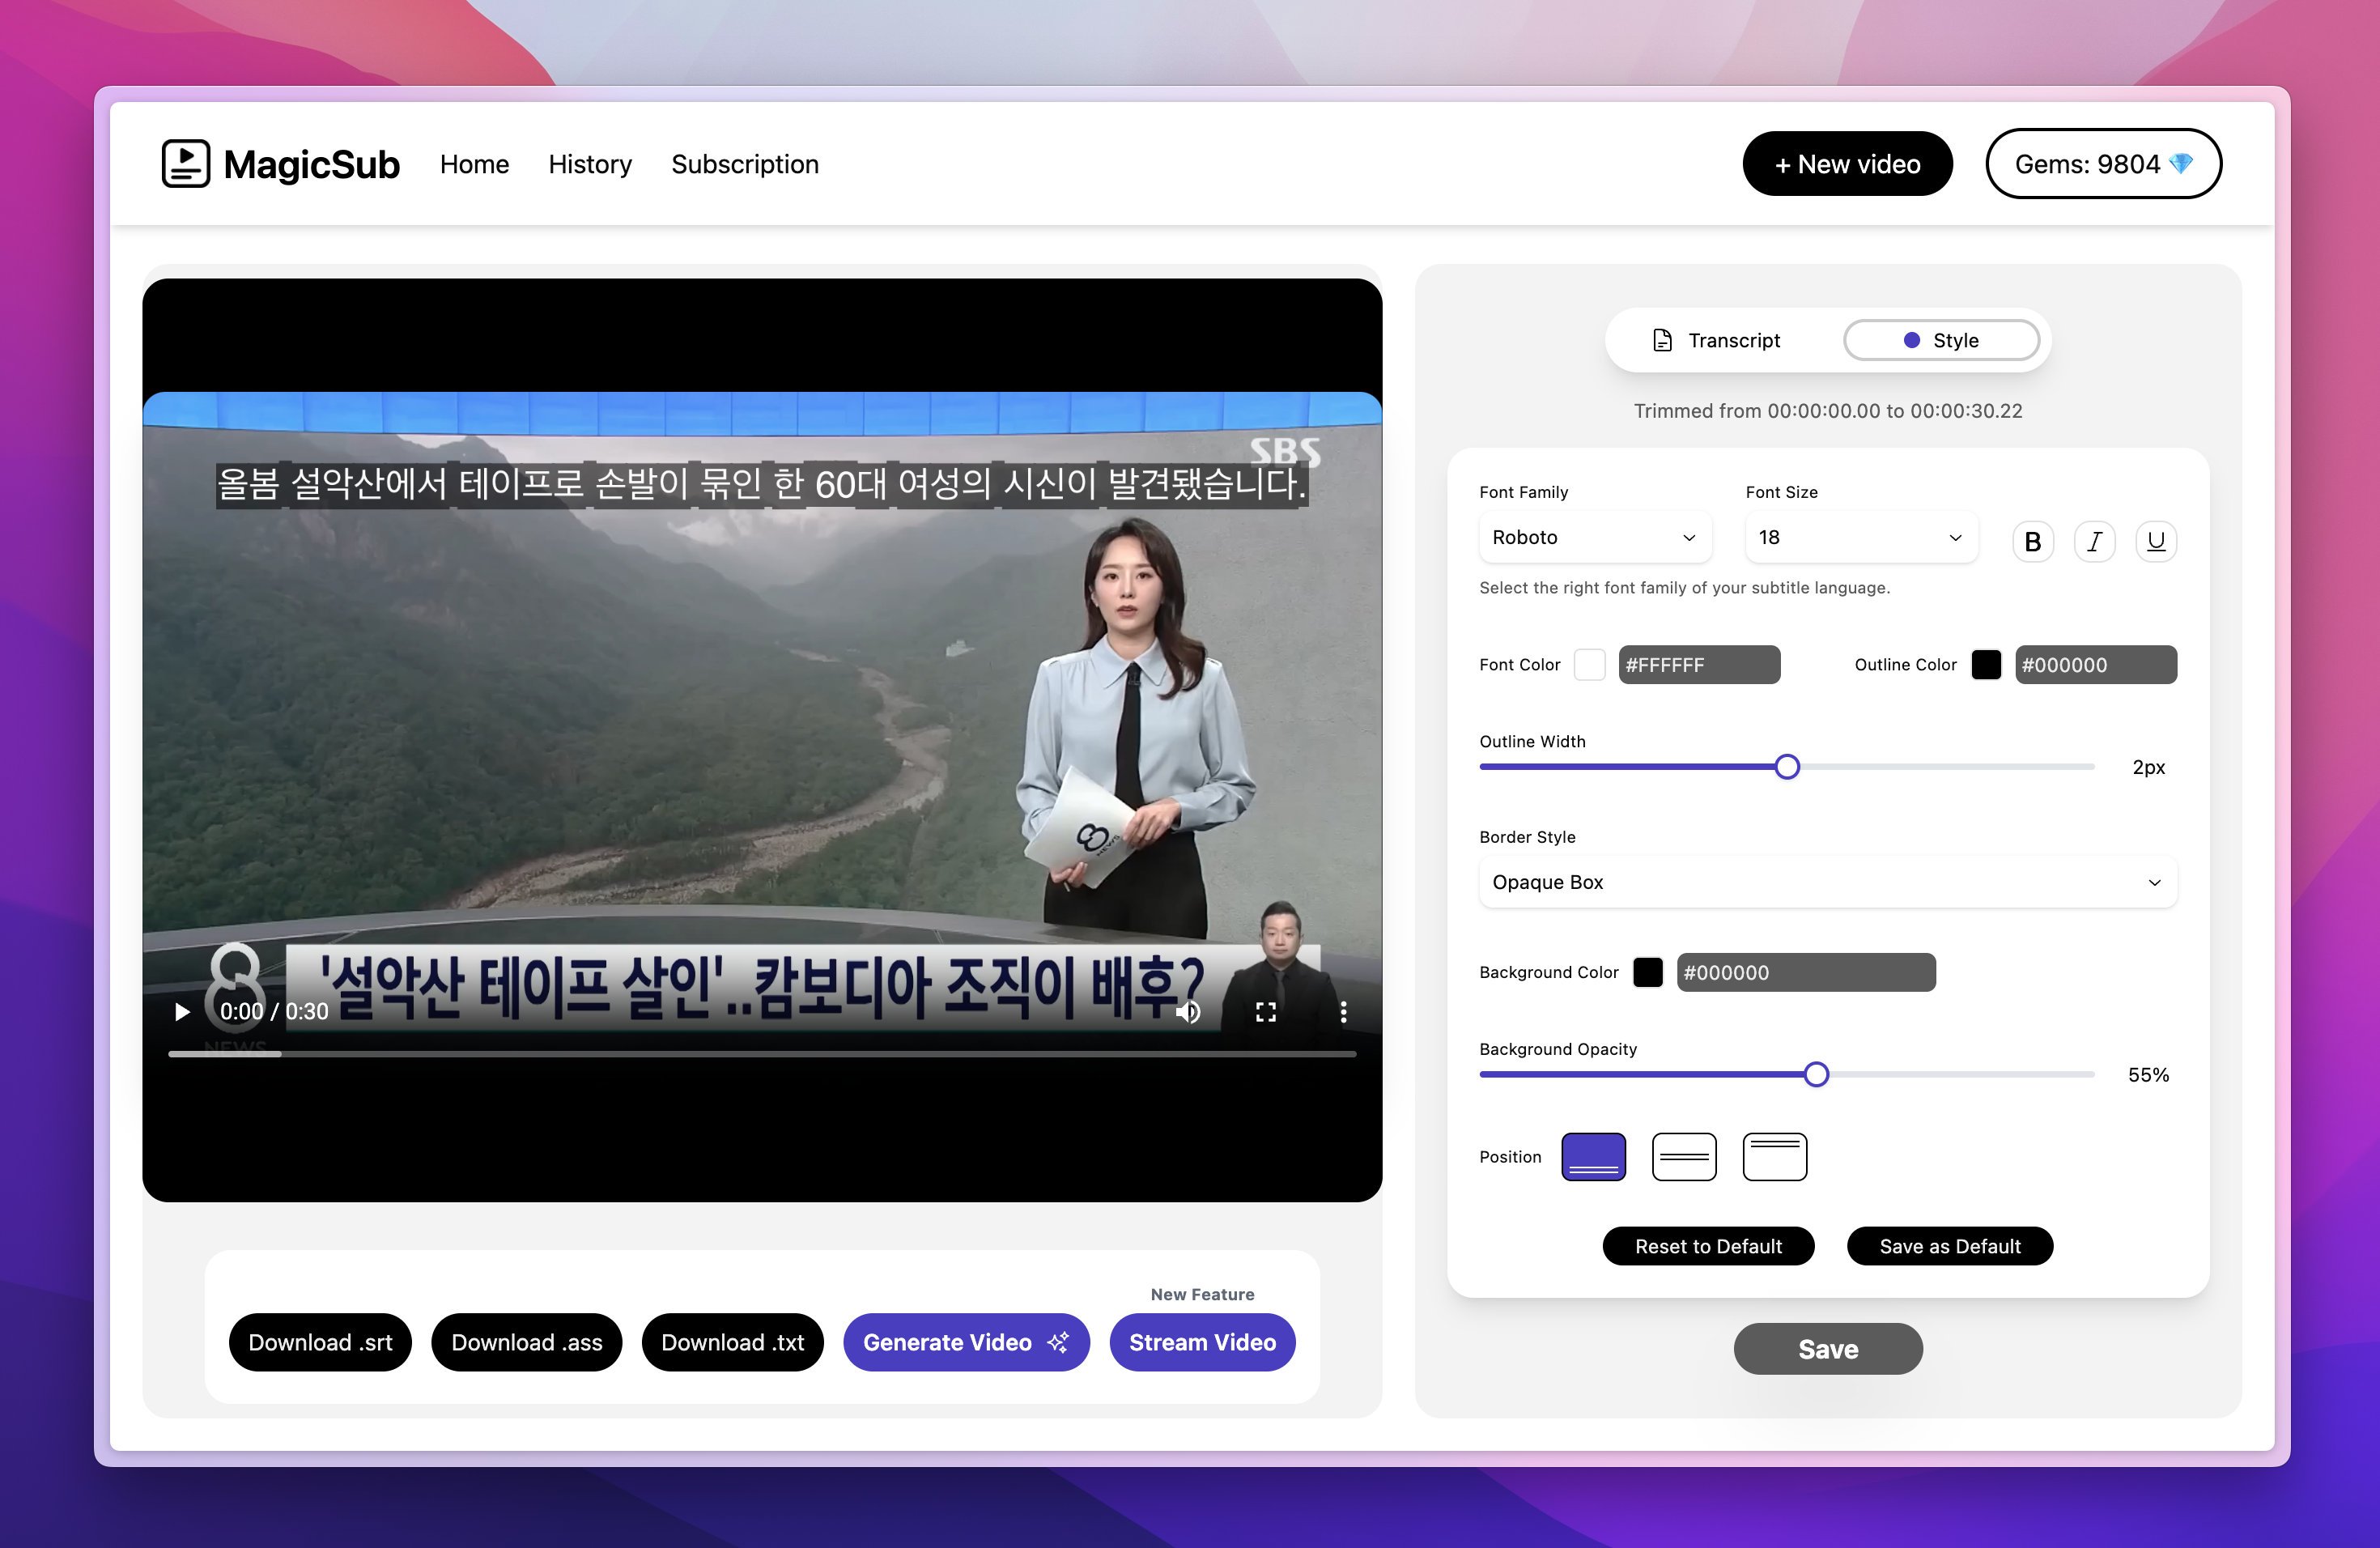Screen dimensions: 2380x1548
Task: Switch subtitle position to middle
Action: tap(1684, 1156)
